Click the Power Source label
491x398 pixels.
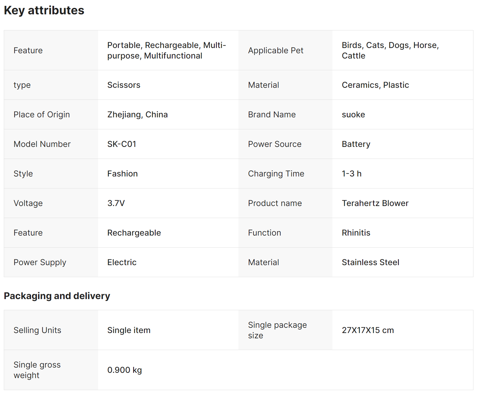click(x=274, y=144)
